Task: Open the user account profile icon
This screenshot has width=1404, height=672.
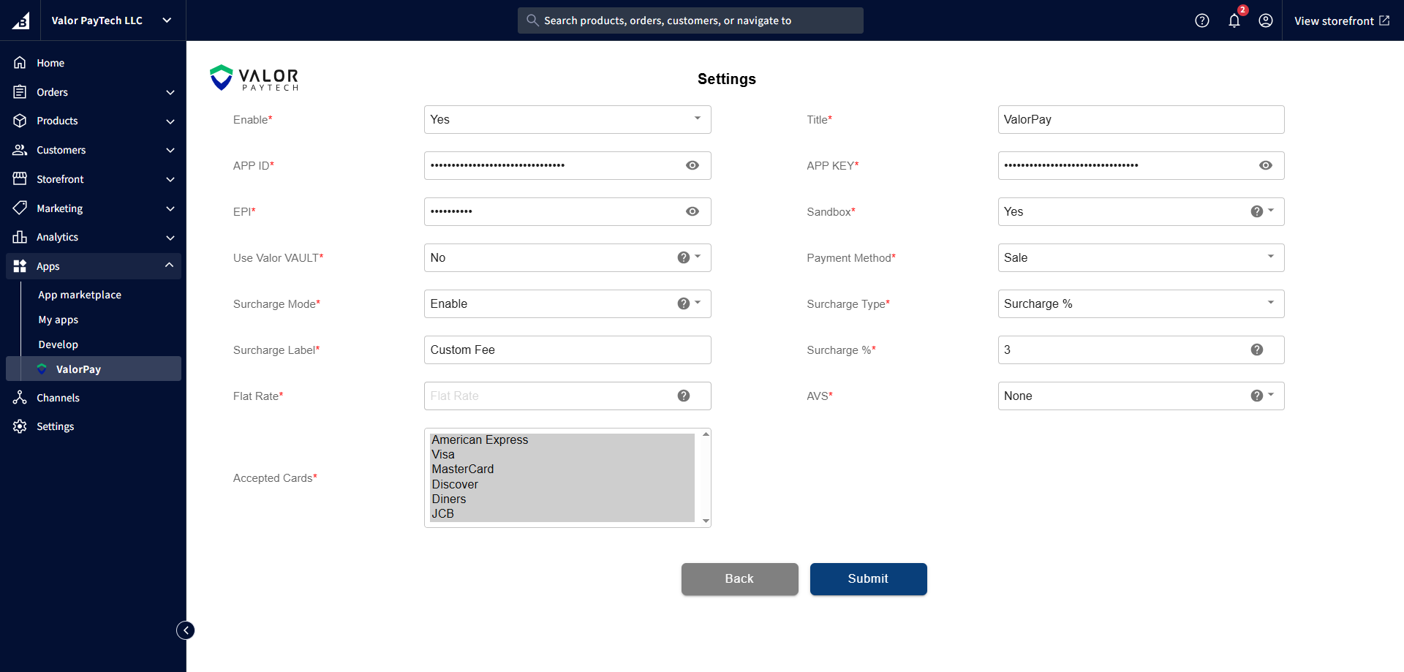Action: (1266, 20)
